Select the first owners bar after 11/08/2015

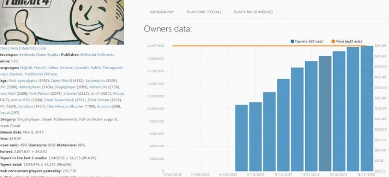click(241, 138)
